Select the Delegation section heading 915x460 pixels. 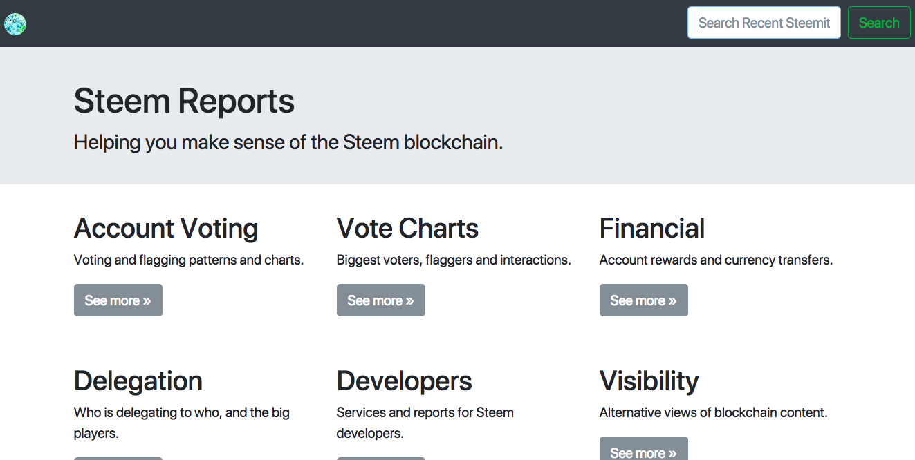pyautogui.click(x=138, y=381)
